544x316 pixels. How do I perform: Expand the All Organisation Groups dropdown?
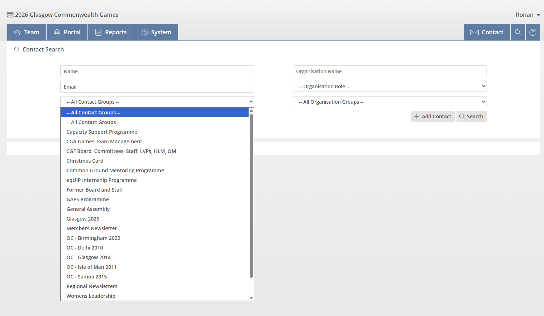tap(389, 102)
